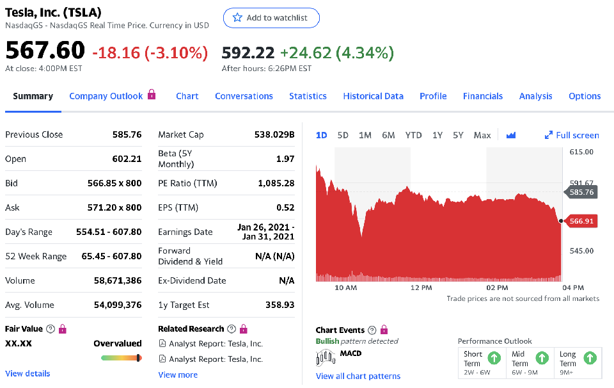The height and width of the screenshot is (388, 614).
Task: Click the MACD candlestick pattern icon
Action: click(327, 357)
